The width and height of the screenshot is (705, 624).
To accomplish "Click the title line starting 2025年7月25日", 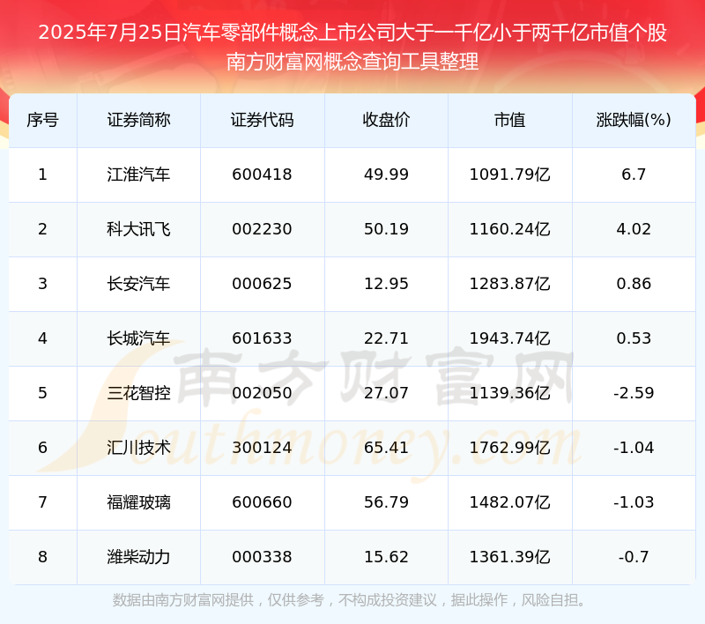I will point(352,33).
